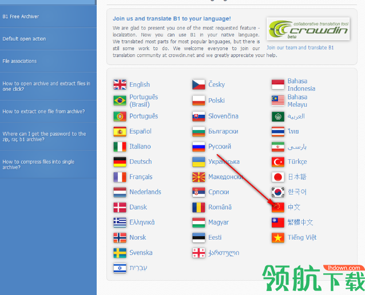
Task: Open 'How to extract one file from archive?'
Action: (48, 111)
